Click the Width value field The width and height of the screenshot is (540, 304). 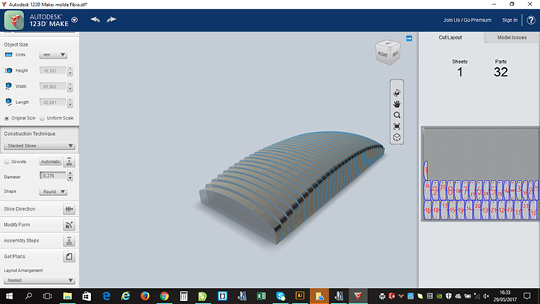[x=52, y=86]
